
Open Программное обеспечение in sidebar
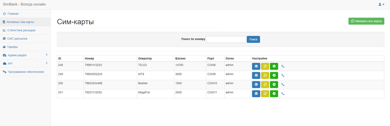point(26,72)
